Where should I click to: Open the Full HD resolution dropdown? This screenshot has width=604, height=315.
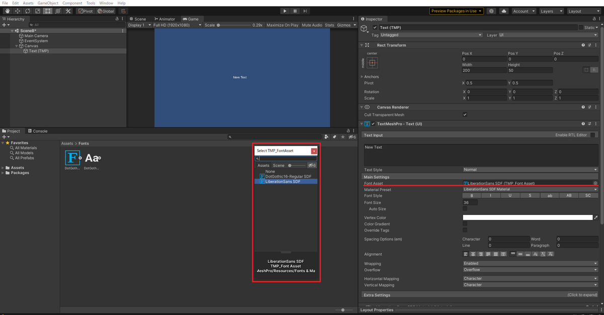tap(177, 25)
